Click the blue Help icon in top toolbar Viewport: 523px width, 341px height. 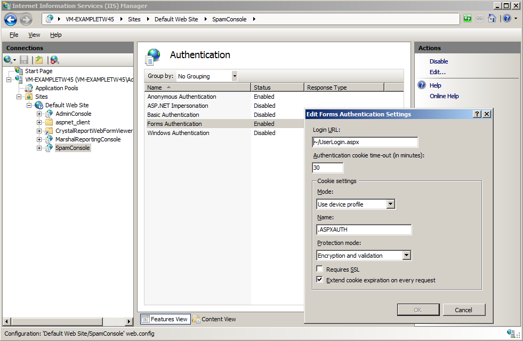506,19
